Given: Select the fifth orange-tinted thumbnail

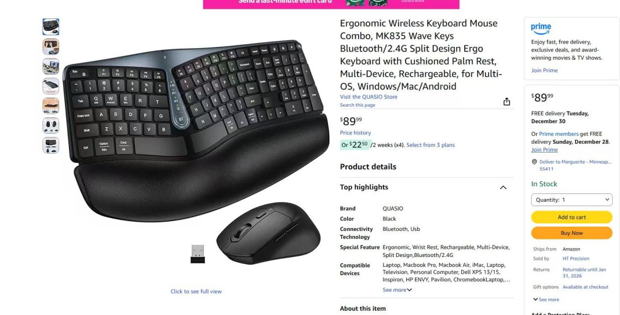Looking at the screenshot, I should 51,106.
